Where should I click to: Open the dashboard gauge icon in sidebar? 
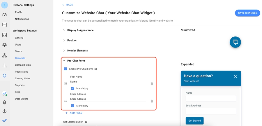(4, 15)
